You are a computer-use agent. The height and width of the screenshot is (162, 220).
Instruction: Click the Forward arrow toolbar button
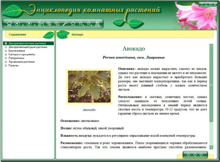pyautogui.click(x=29, y=24)
